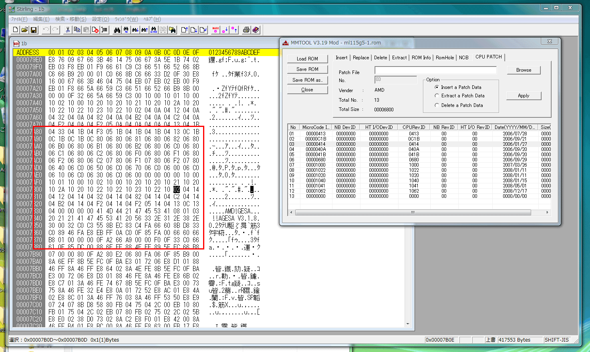
Task: Cut selection with the scissors icon
Action: (68, 30)
